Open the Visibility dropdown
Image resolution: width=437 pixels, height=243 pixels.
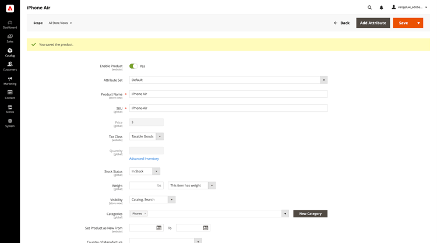pyautogui.click(x=152, y=199)
